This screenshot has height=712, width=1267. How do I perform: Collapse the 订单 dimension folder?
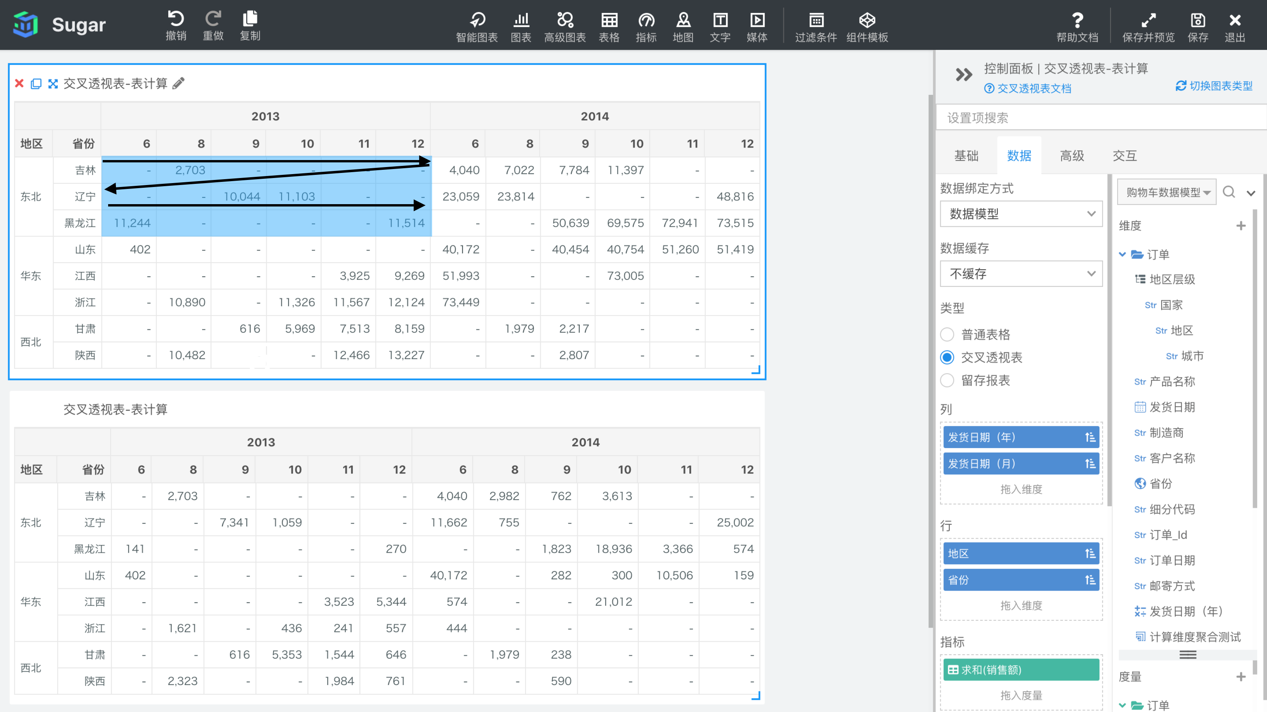(x=1123, y=254)
